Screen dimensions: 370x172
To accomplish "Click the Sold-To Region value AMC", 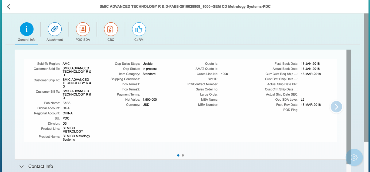I will pos(66,64).
